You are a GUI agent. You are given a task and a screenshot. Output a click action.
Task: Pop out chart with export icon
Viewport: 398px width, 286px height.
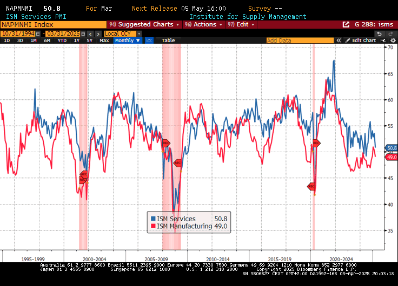pos(346,25)
